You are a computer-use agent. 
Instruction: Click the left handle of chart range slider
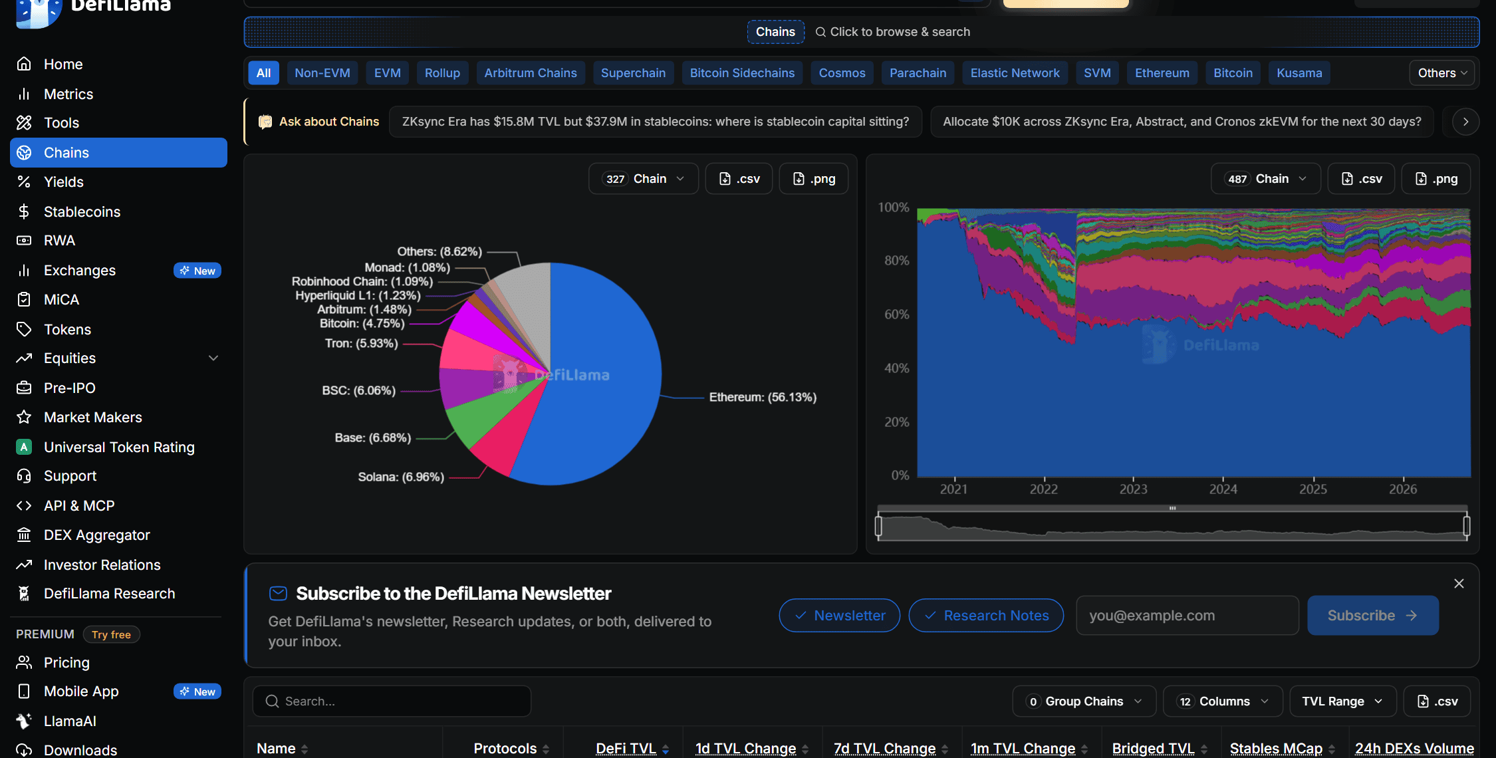coord(878,526)
